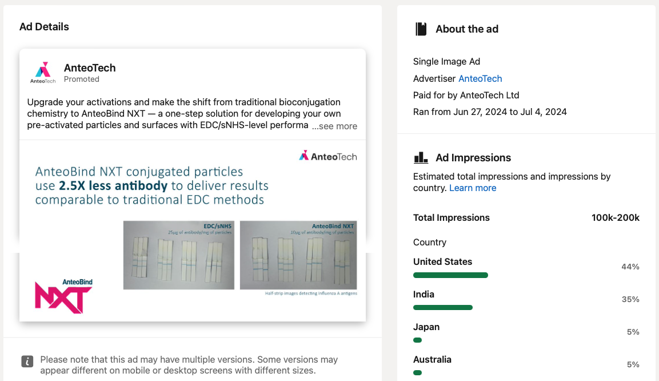Open the EDC/sNHS strip photo

pos(179,255)
